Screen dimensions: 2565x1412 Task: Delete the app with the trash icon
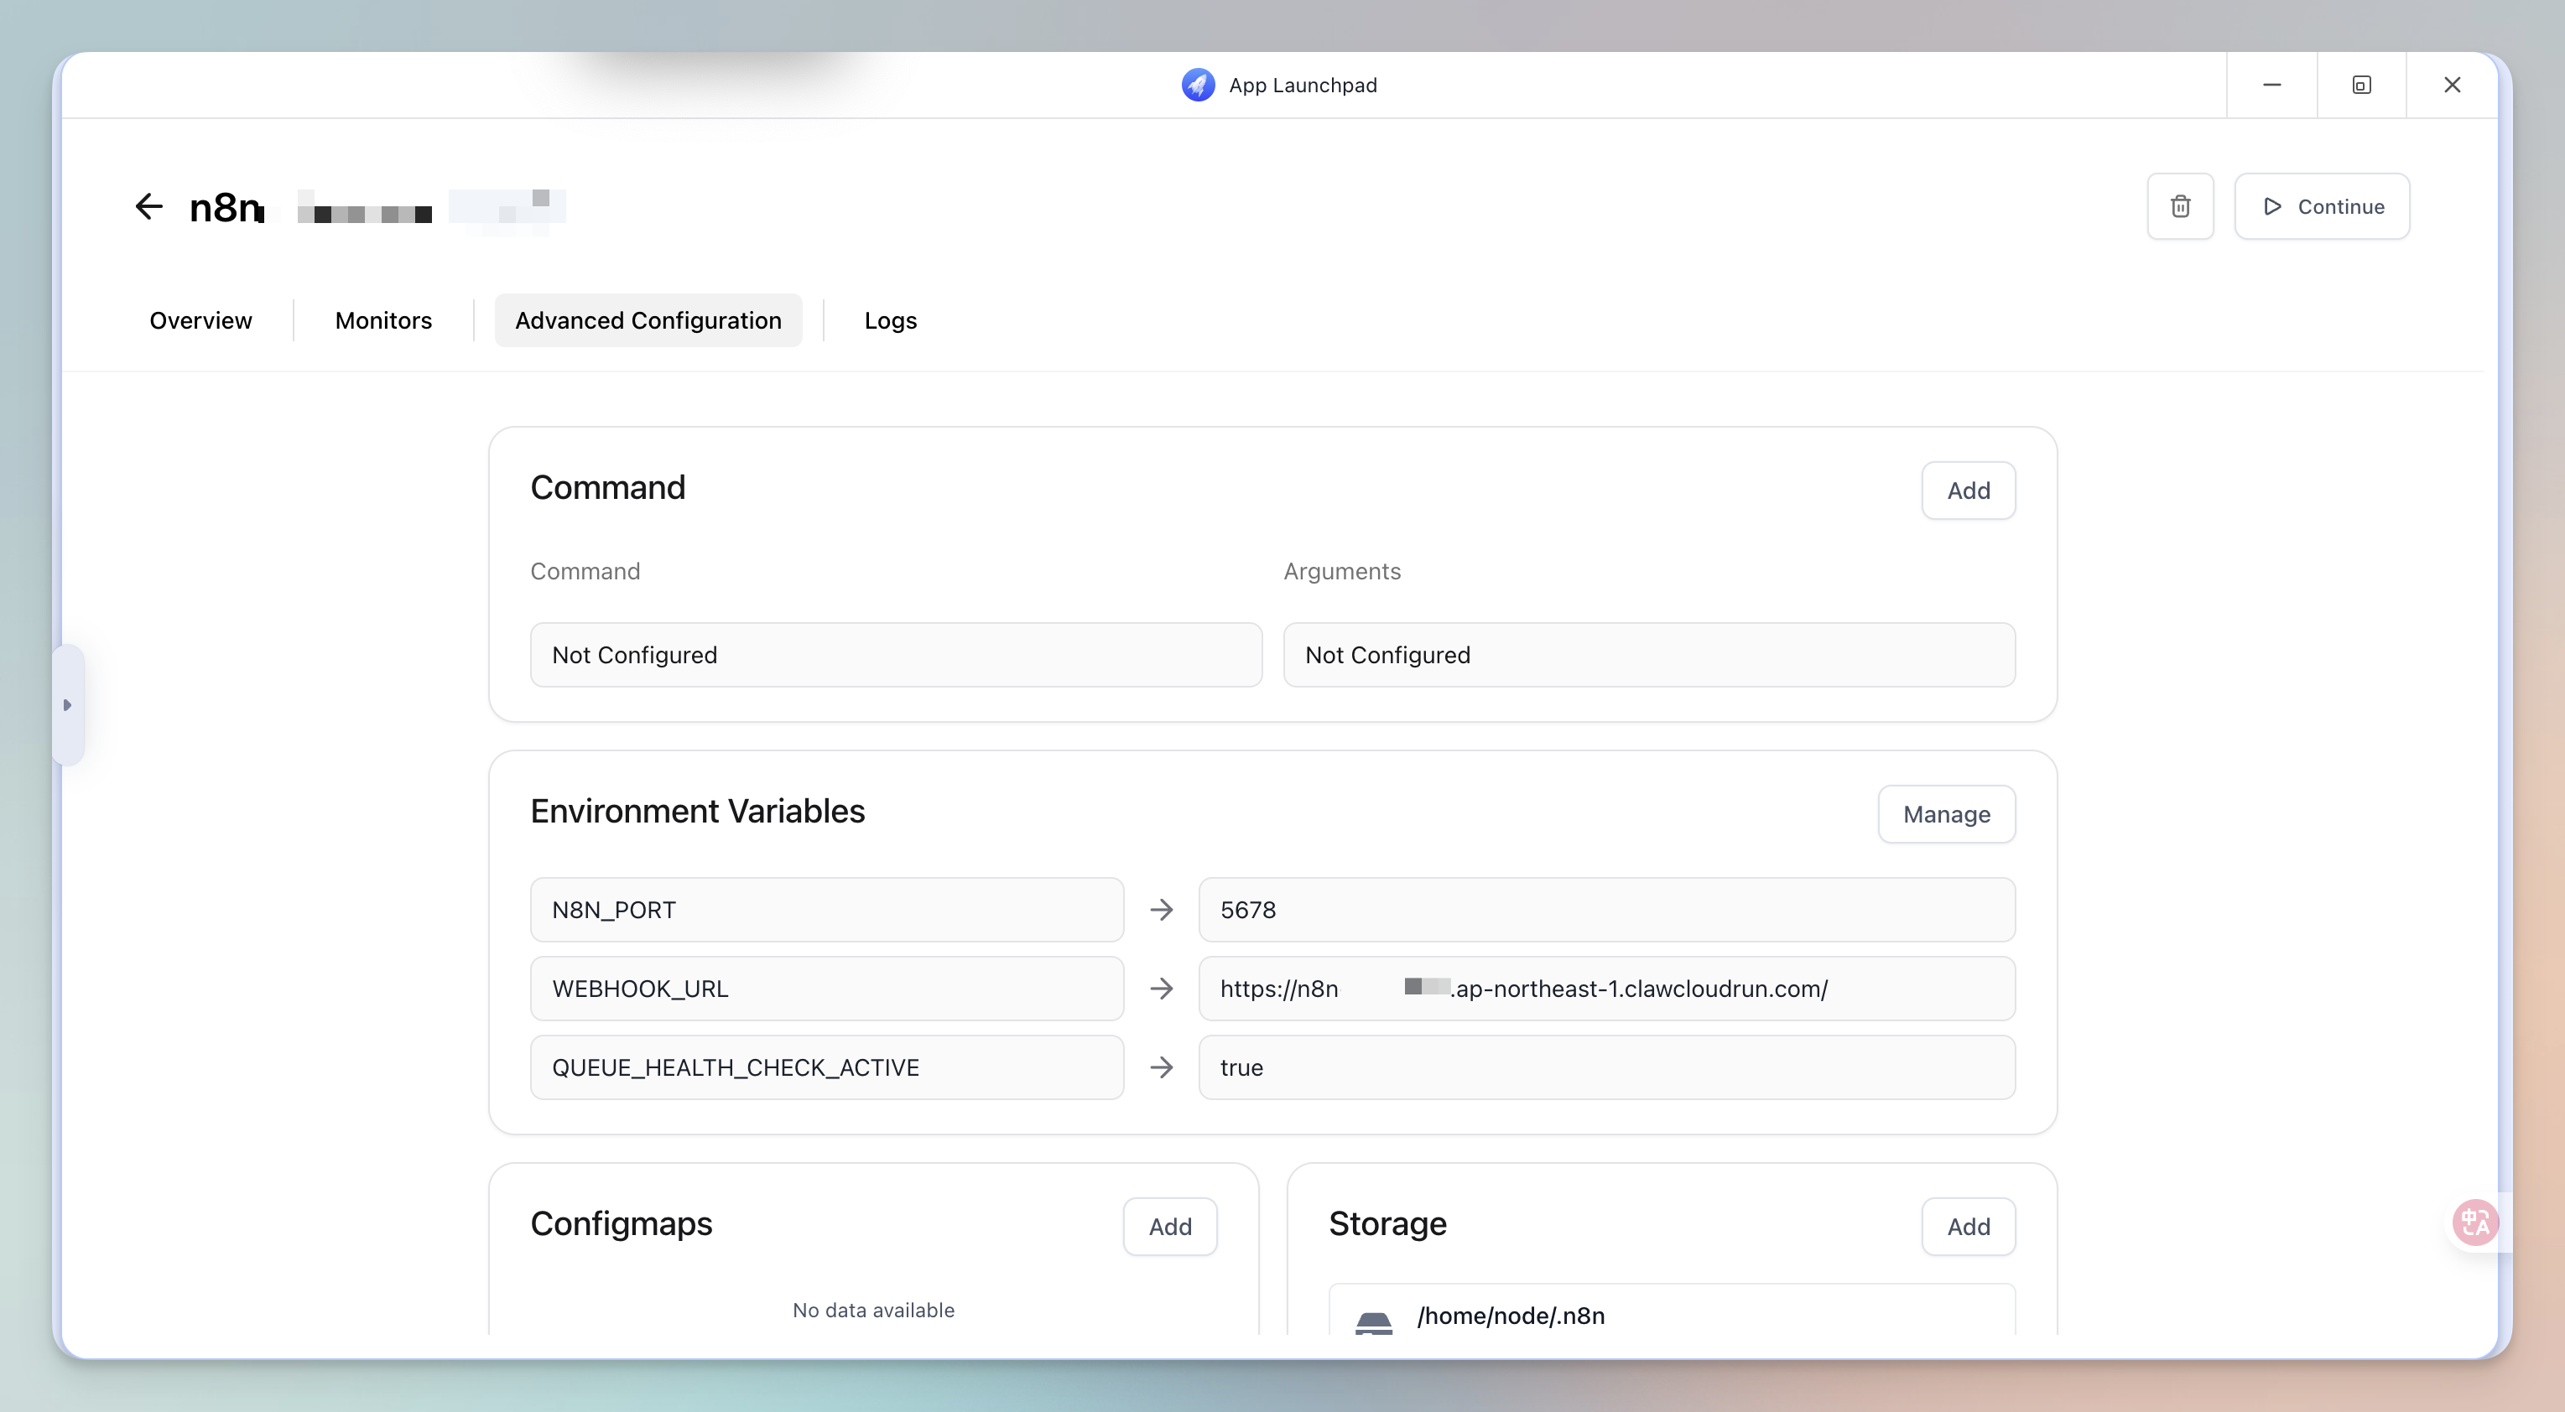(2180, 206)
